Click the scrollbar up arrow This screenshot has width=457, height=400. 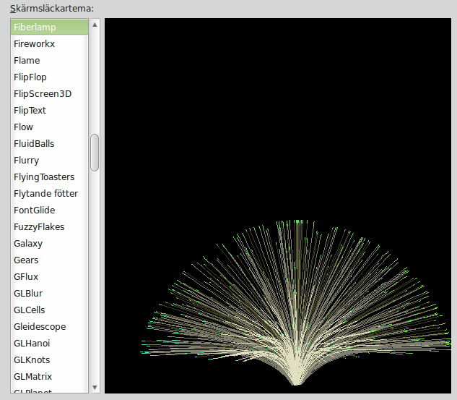95,25
